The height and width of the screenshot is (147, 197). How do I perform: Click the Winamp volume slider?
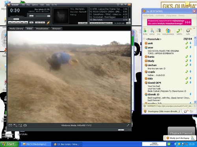(x=43, y=16)
